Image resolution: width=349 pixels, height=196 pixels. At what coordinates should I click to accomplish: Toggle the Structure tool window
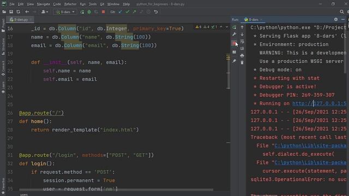click(x=3, y=46)
